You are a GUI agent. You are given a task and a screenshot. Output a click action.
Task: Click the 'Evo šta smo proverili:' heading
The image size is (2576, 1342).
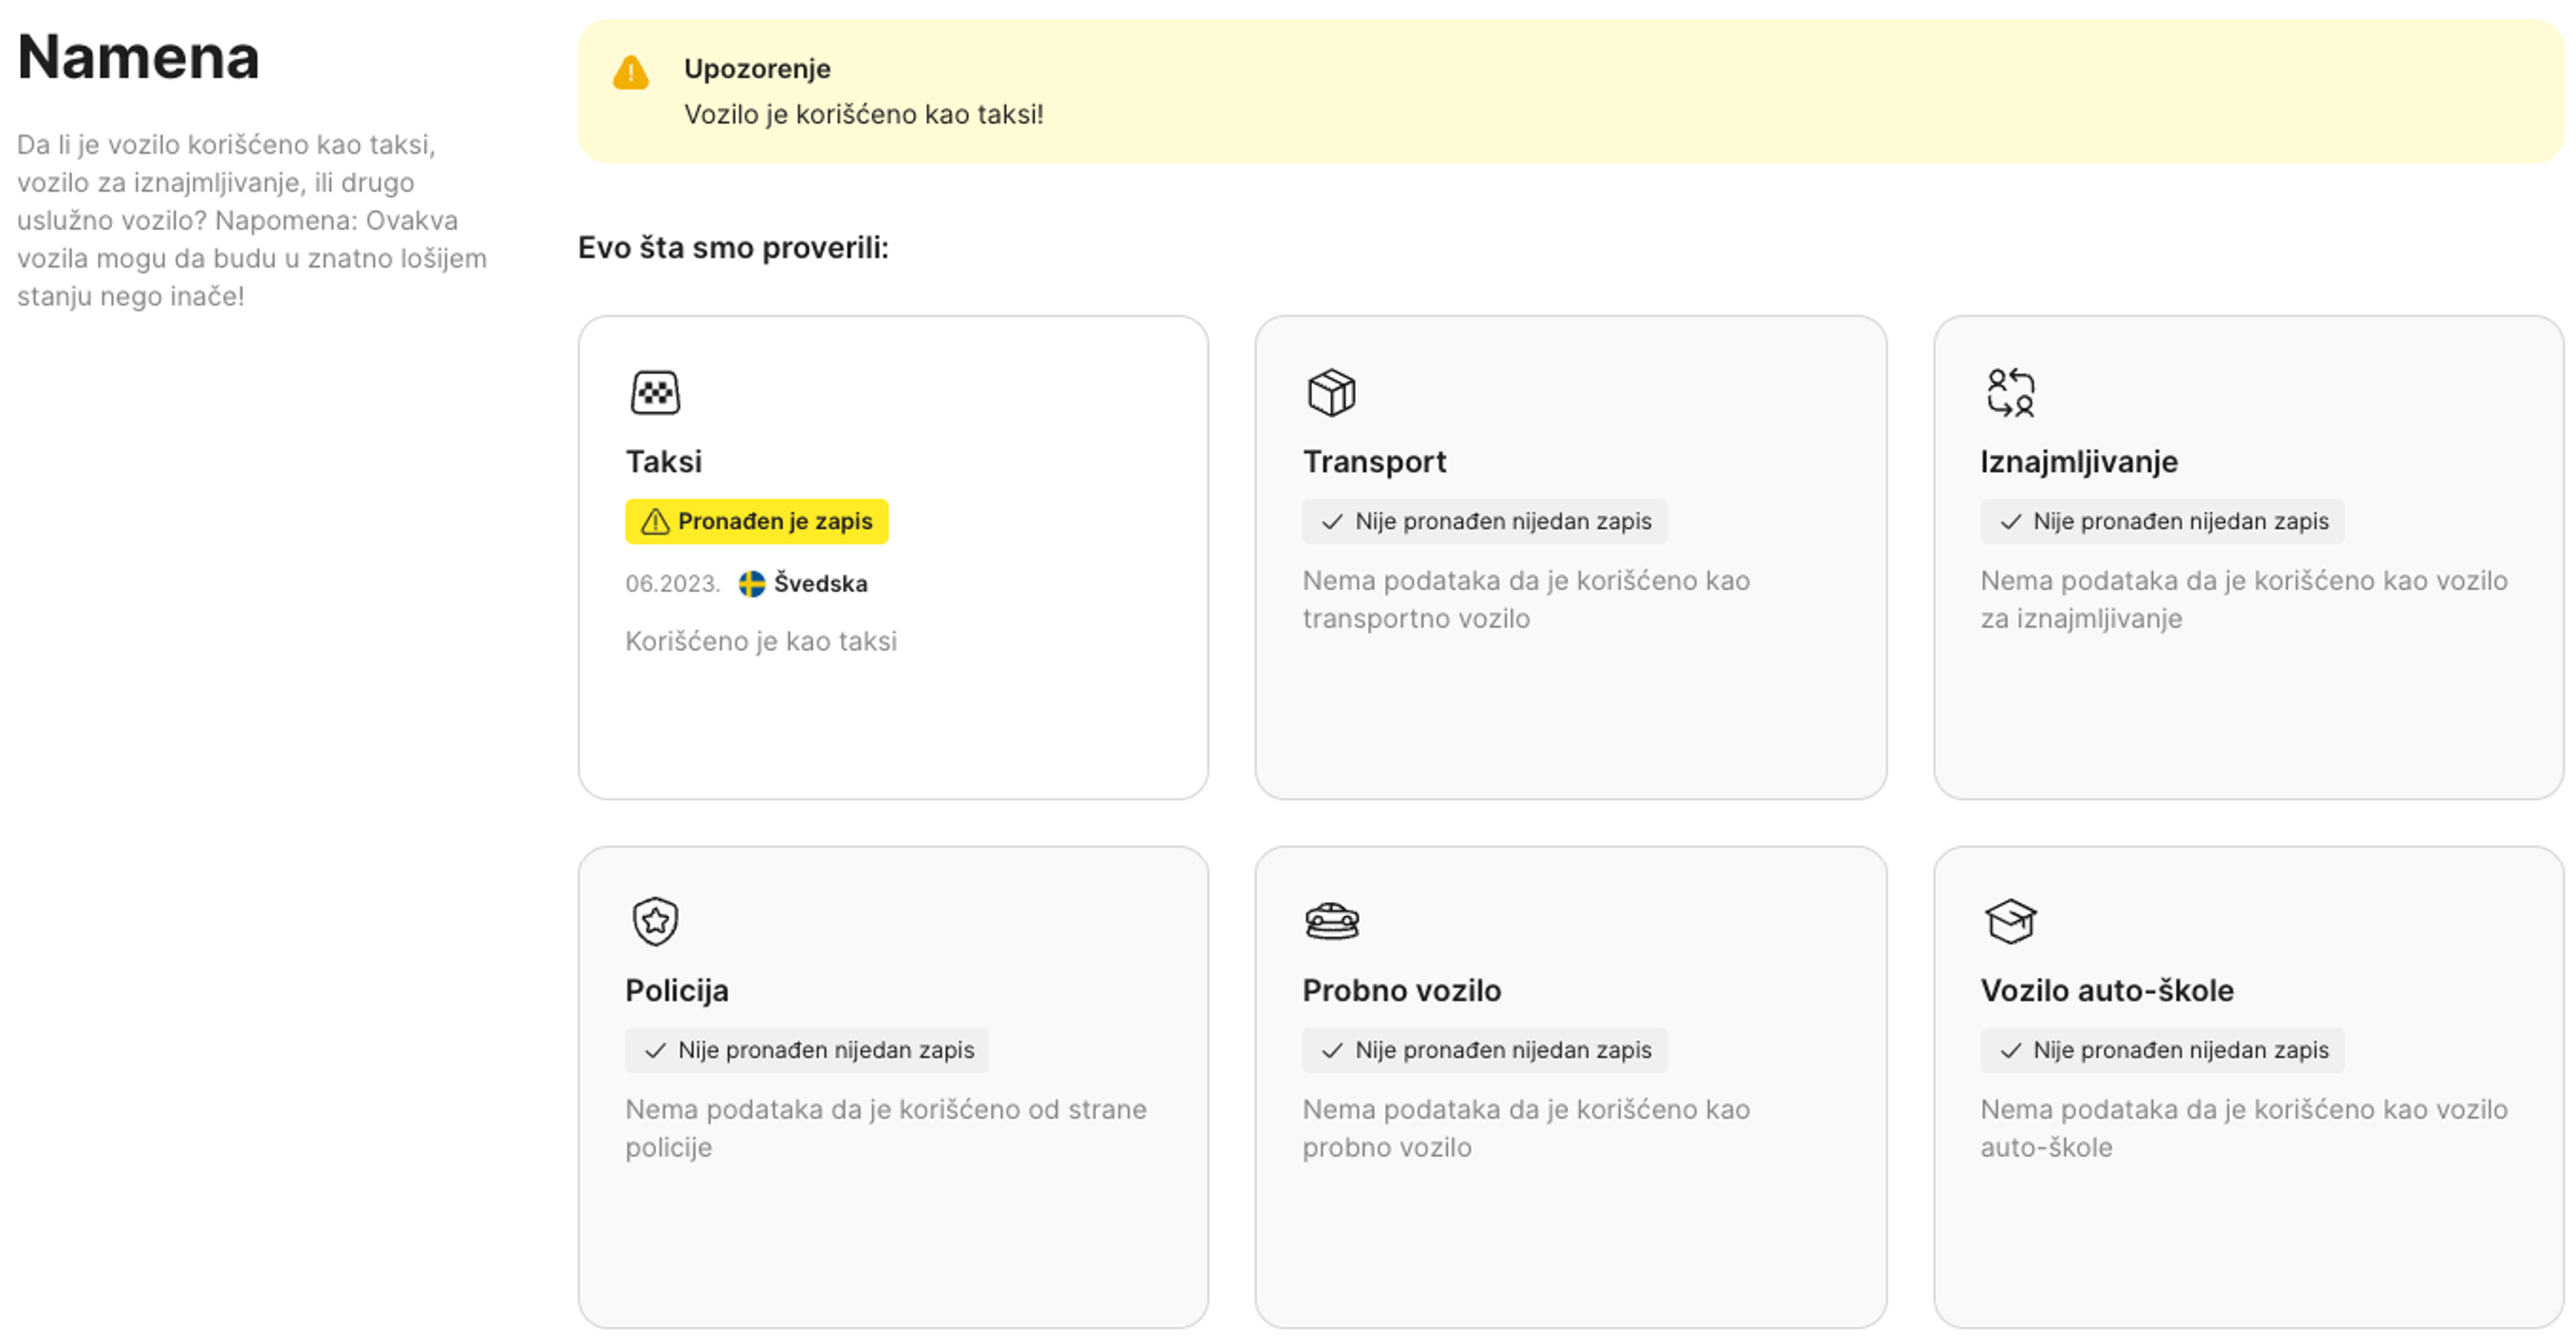733,247
